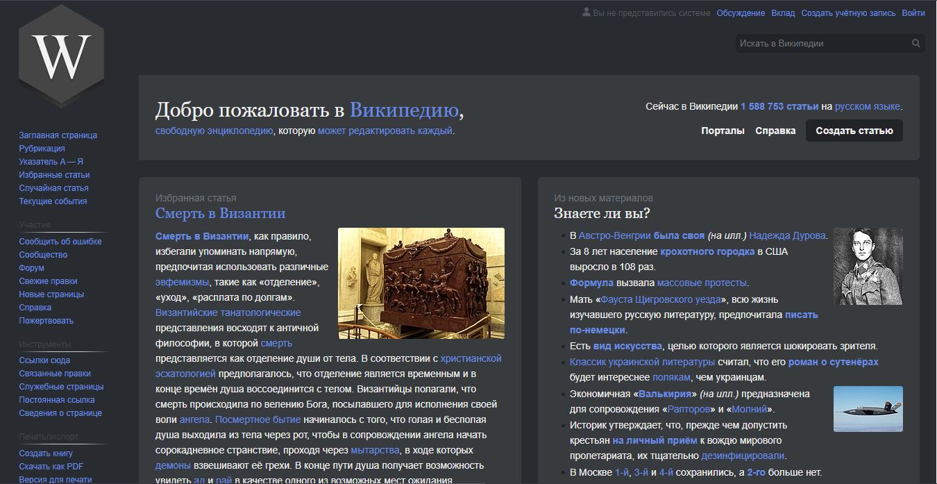The image size is (937, 484).
Task: Click the 'Валькирия' link
Action: pos(664,394)
